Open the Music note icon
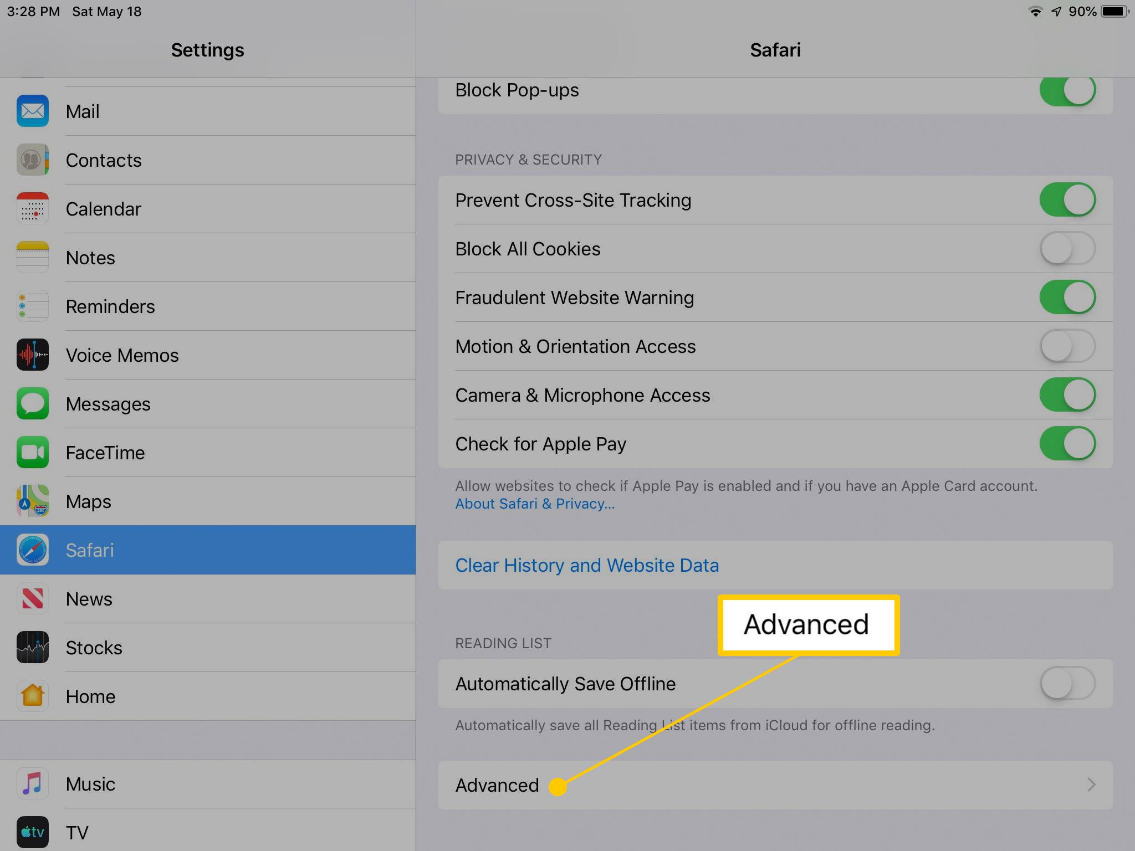The image size is (1135, 851). point(33,784)
